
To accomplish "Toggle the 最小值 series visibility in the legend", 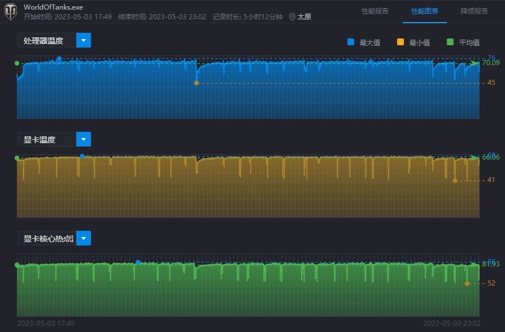I will click(x=413, y=42).
